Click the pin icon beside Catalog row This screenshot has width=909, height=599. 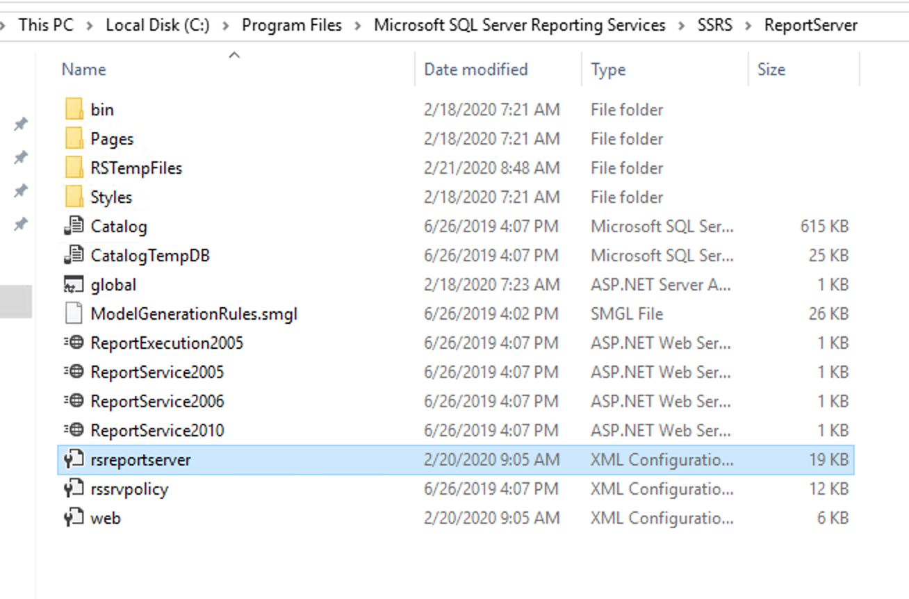pyautogui.click(x=21, y=224)
